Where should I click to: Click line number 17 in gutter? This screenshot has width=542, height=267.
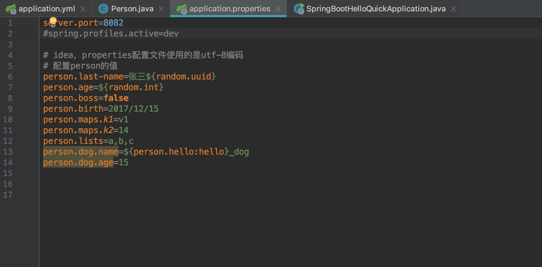[8, 195]
